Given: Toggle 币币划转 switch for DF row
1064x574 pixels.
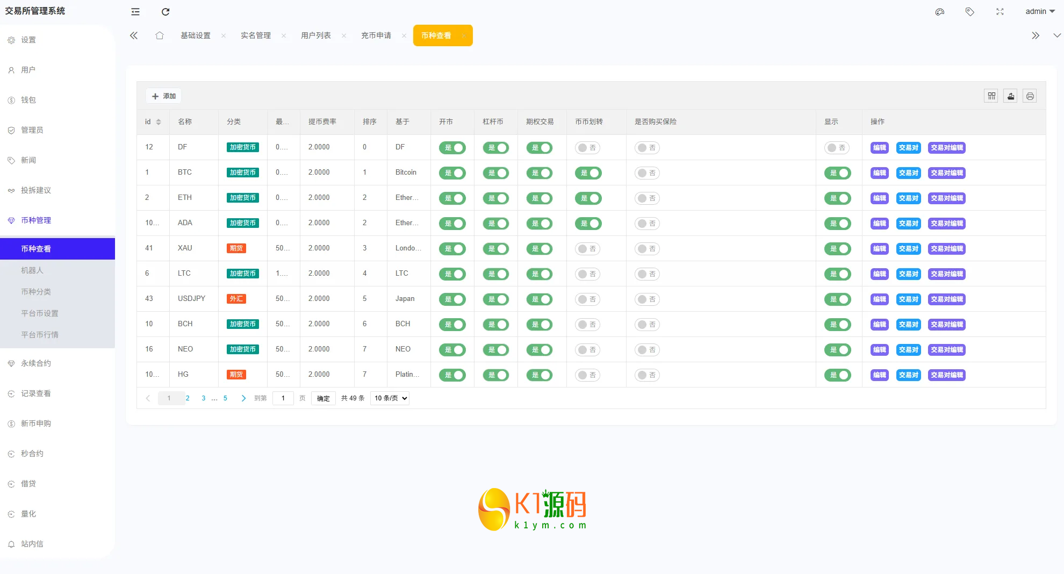Looking at the screenshot, I should [588, 148].
